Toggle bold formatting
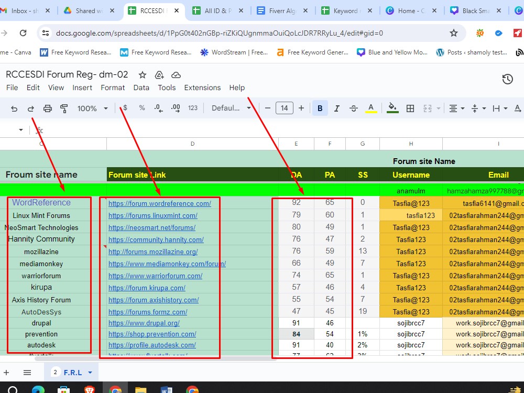 coord(320,108)
